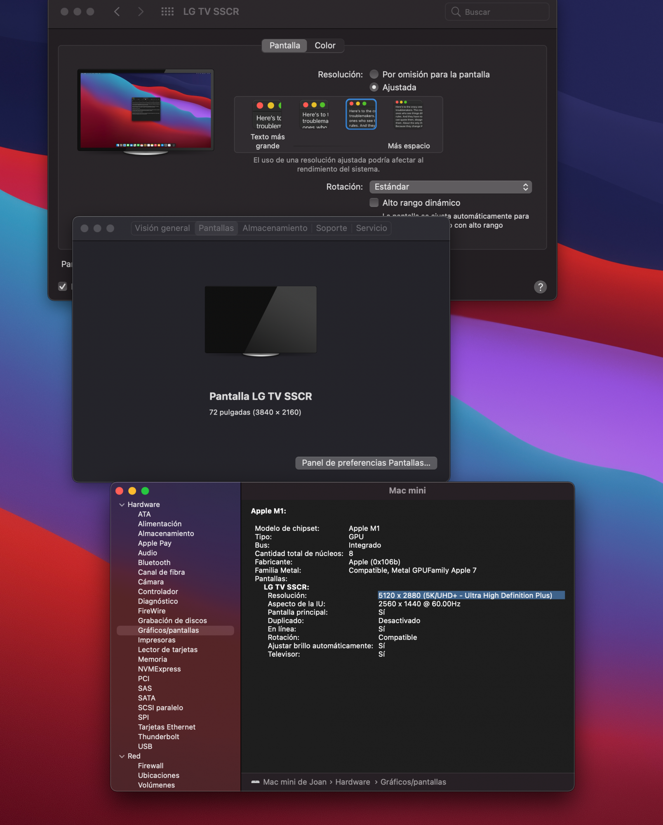Select the highlighted third resolution thumbnail
Image resolution: width=663 pixels, height=825 pixels.
[x=361, y=114]
